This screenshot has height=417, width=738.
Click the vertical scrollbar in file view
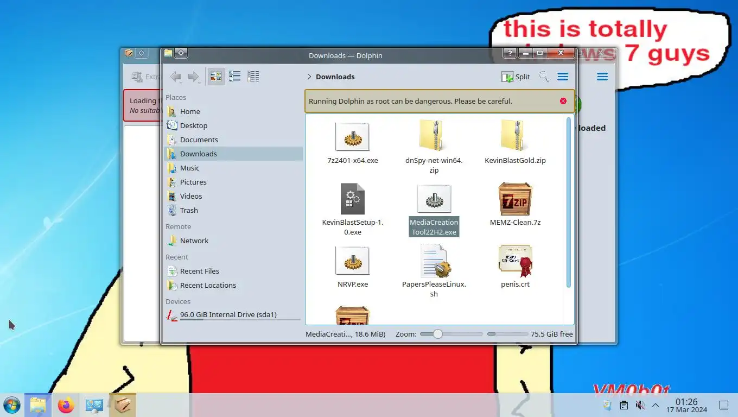569,202
